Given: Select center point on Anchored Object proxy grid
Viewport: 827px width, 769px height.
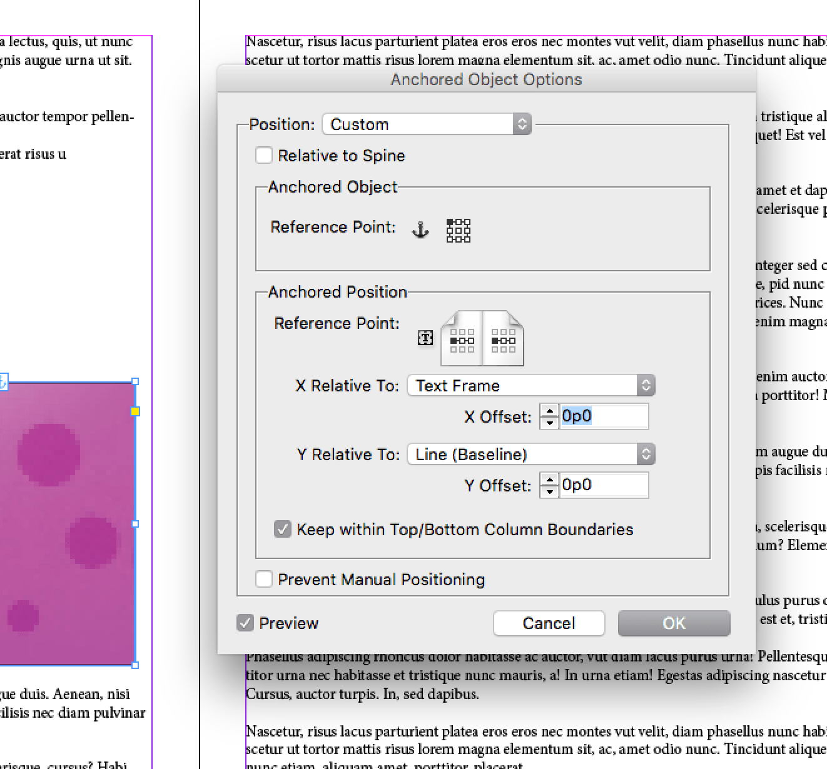Looking at the screenshot, I should [x=458, y=231].
